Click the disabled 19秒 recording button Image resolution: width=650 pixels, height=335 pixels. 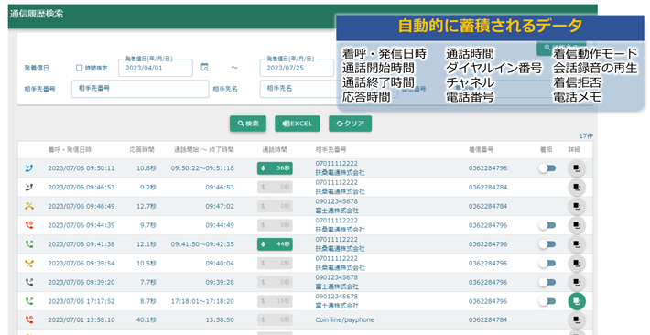pyautogui.click(x=275, y=301)
